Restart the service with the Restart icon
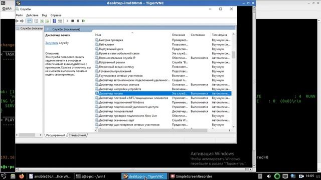321x180 pixels. tap(84, 21)
